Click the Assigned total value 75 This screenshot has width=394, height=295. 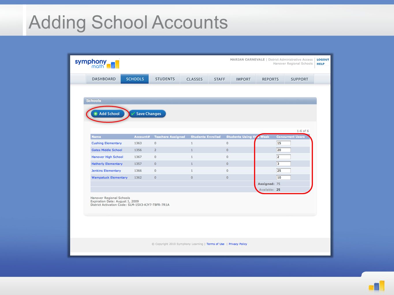[278, 184]
